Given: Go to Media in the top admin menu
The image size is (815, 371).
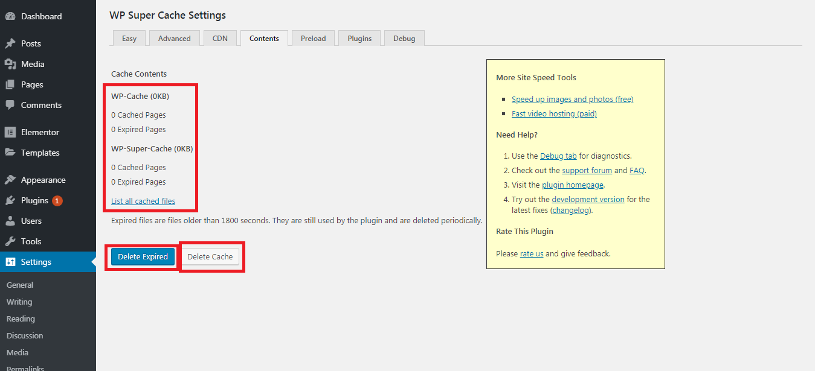Looking at the screenshot, I should pyautogui.click(x=48, y=64).
